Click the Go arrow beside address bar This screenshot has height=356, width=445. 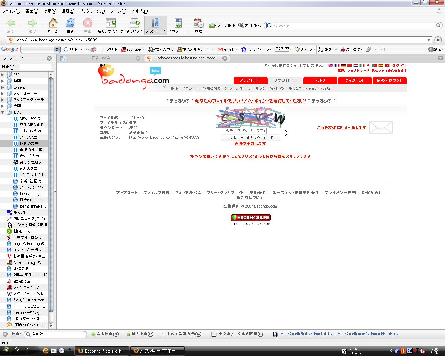438,40
